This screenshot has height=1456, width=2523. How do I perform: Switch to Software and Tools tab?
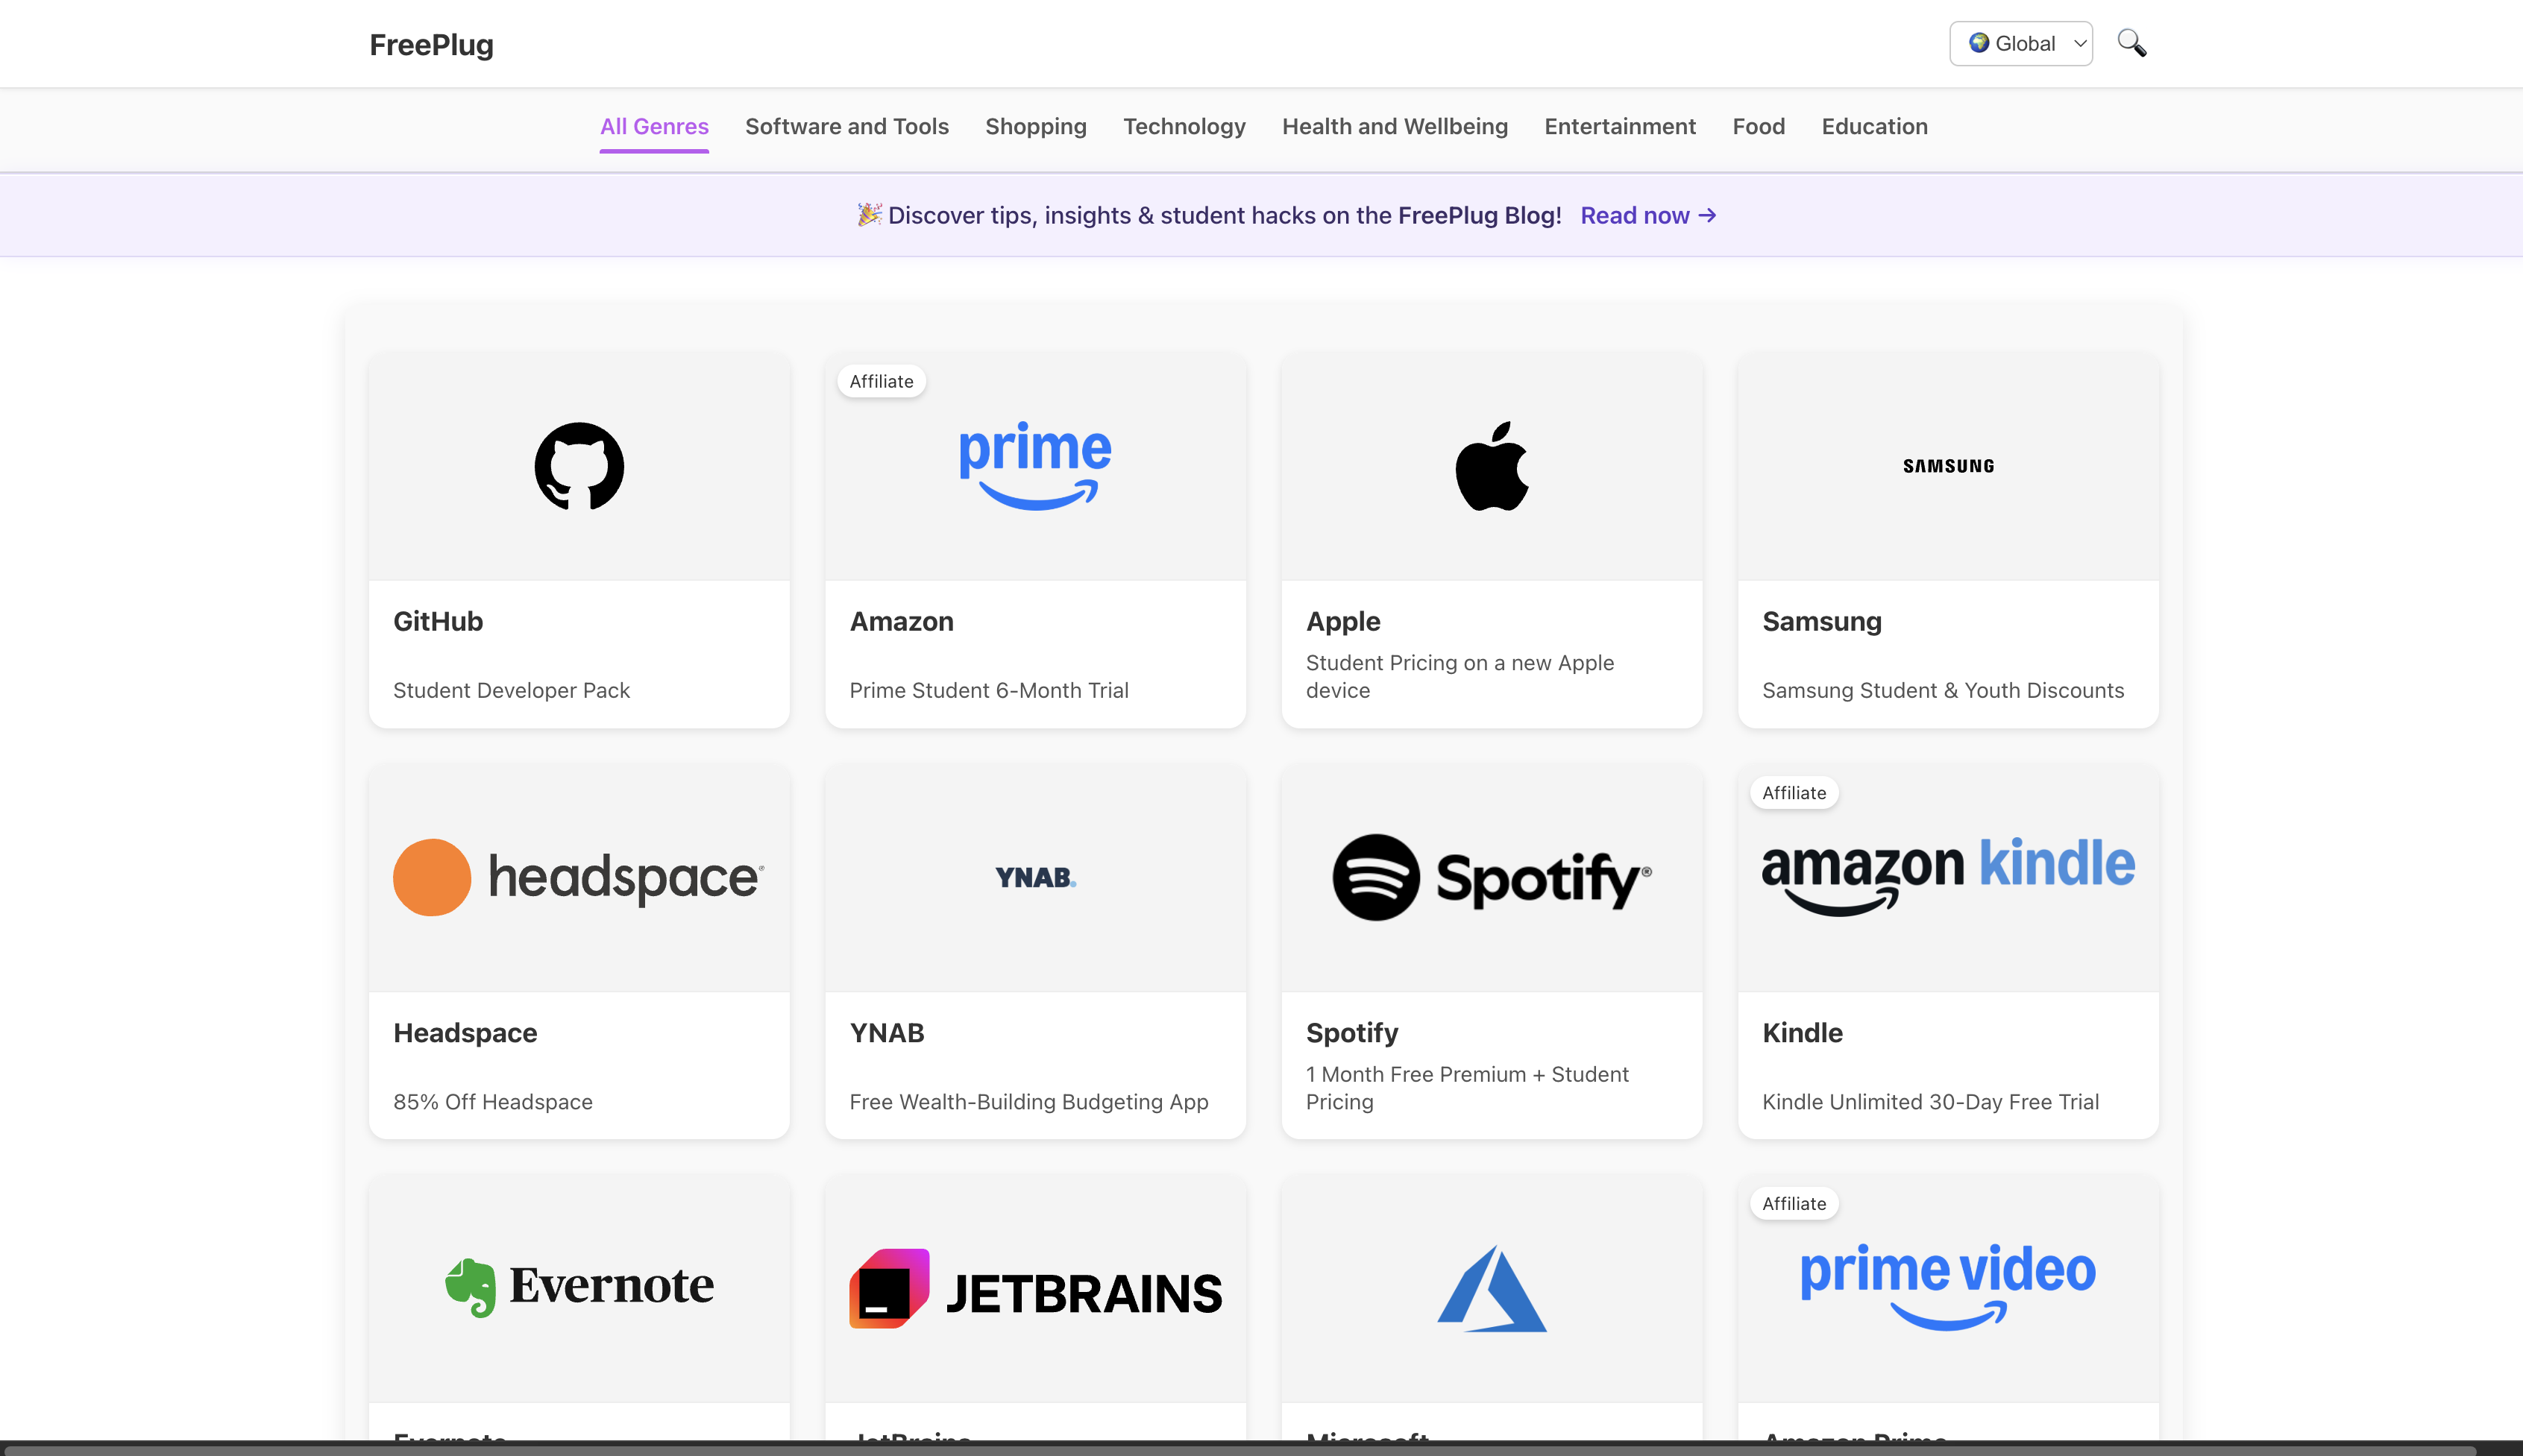pyautogui.click(x=846, y=126)
